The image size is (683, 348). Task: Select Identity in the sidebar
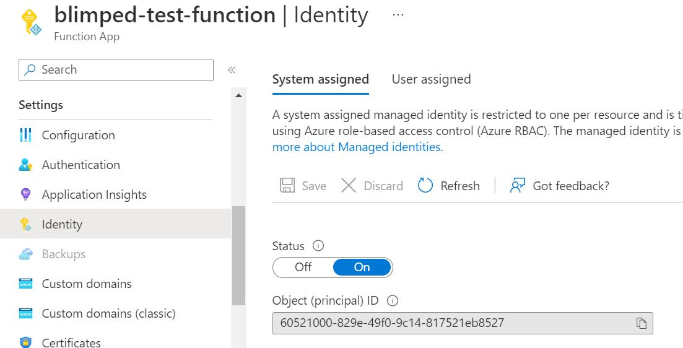pyautogui.click(x=115, y=224)
